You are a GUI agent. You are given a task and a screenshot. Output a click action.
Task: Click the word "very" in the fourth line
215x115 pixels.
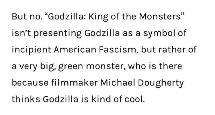28,66
